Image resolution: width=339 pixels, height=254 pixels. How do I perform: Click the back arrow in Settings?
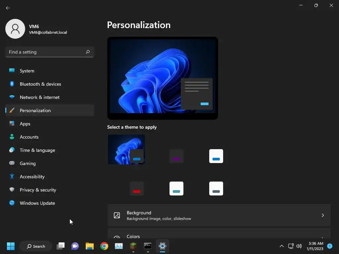tap(8, 8)
